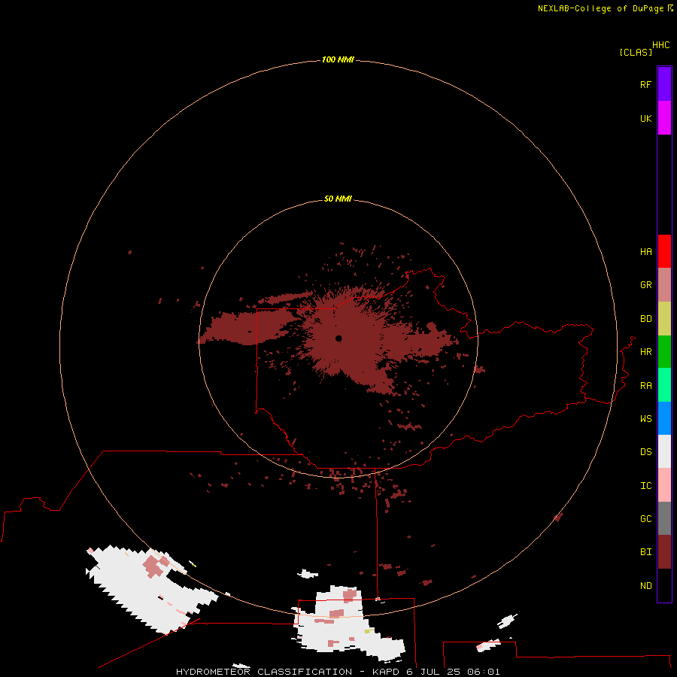This screenshot has width=677, height=677.
Task: Click the ND black legend swatch
Action: (664, 585)
